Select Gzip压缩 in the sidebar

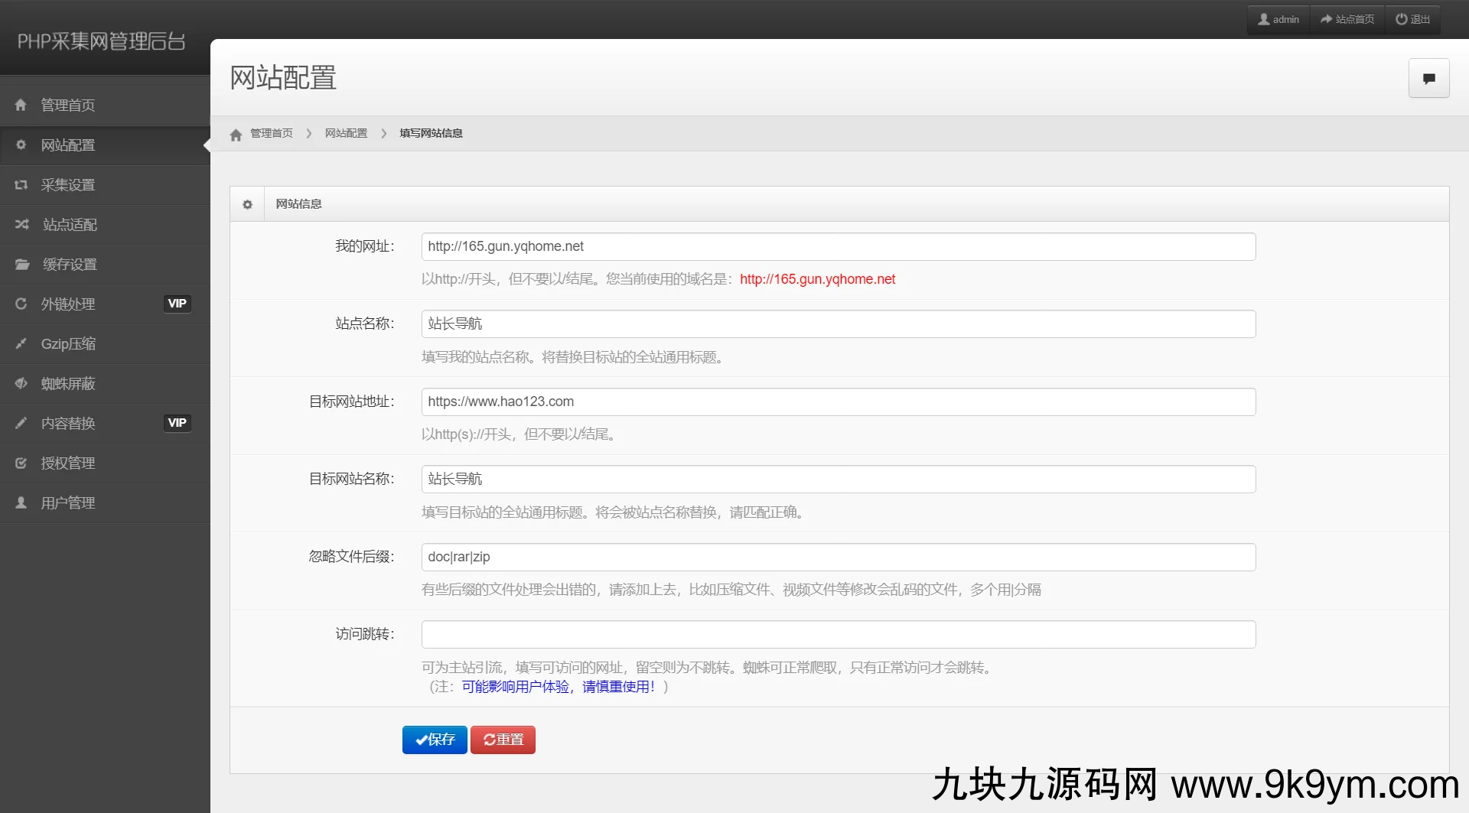(68, 344)
